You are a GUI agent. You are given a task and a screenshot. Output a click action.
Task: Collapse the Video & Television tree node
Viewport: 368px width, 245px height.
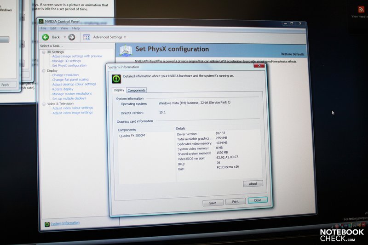pyautogui.click(x=44, y=103)
